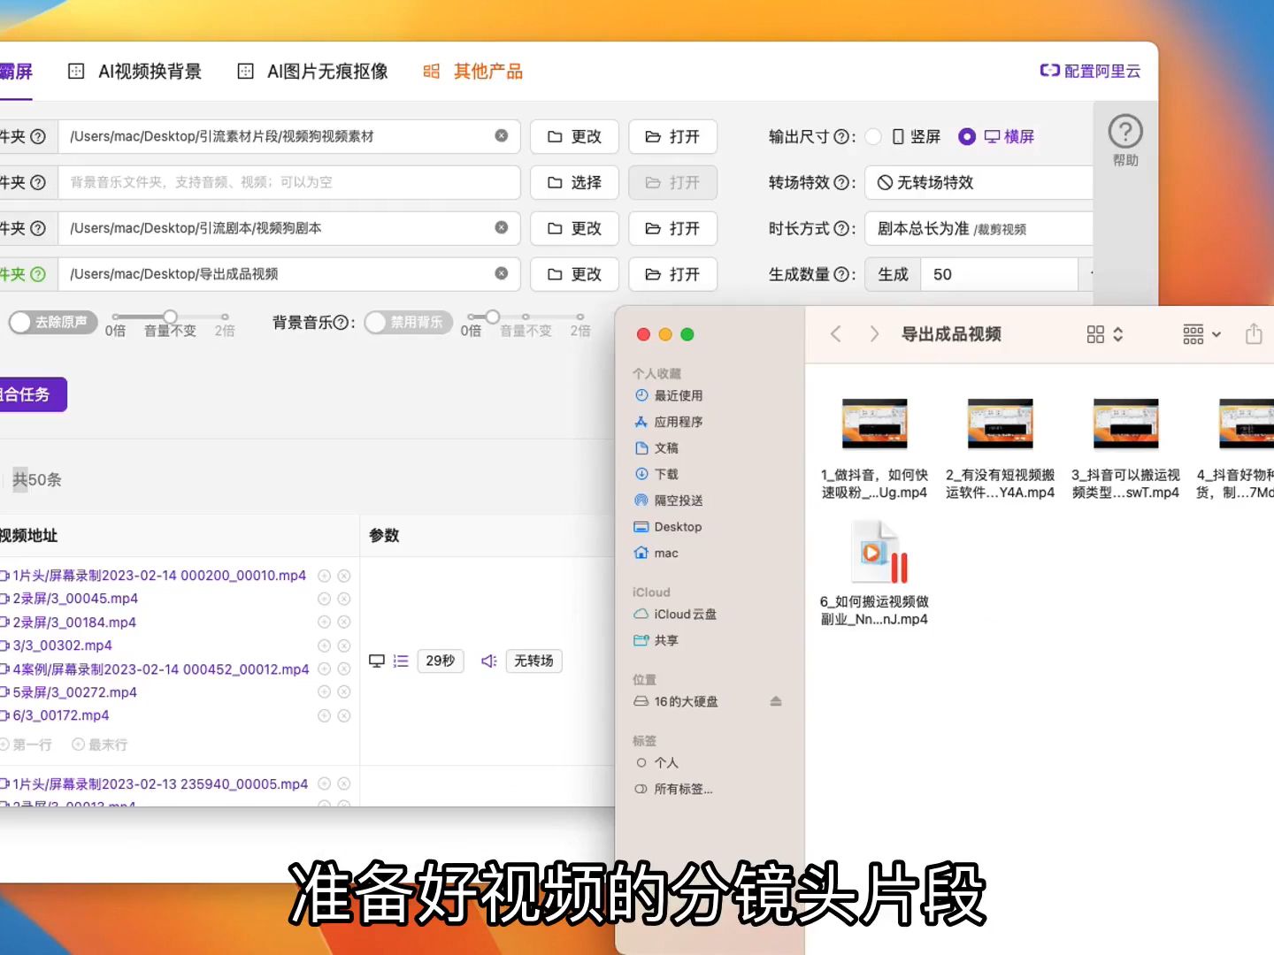Show help for 输出尺寸 label

coord(840,137)
